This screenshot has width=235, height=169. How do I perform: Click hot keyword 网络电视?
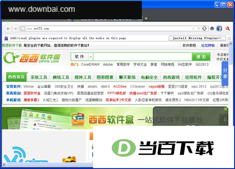coord(167,65)
